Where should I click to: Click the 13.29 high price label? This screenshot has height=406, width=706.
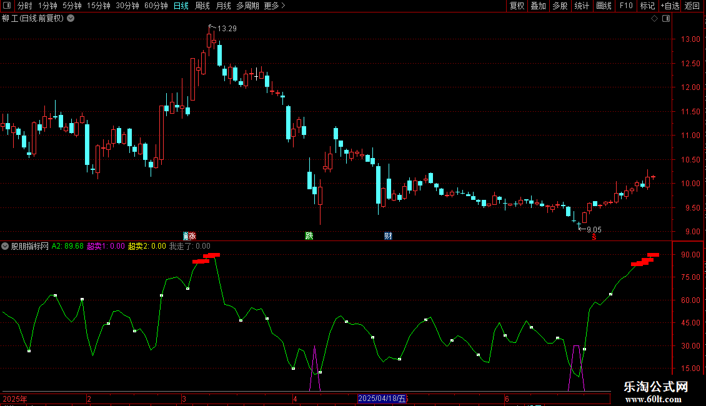(x=227, y=29)
